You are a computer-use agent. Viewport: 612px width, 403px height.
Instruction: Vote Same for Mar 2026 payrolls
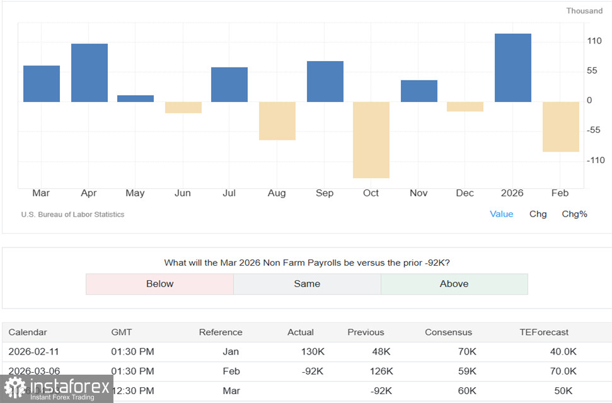point(307,284)
